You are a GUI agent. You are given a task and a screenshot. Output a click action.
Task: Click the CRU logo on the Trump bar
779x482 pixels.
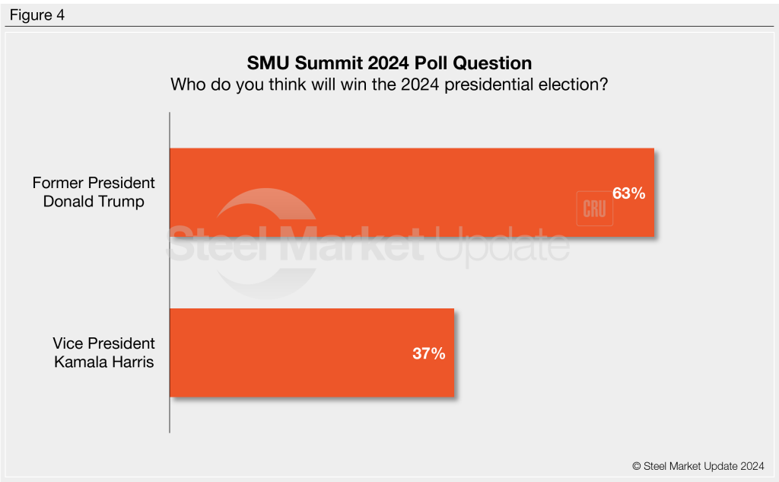pyautogui.click(x=594, y=209)
